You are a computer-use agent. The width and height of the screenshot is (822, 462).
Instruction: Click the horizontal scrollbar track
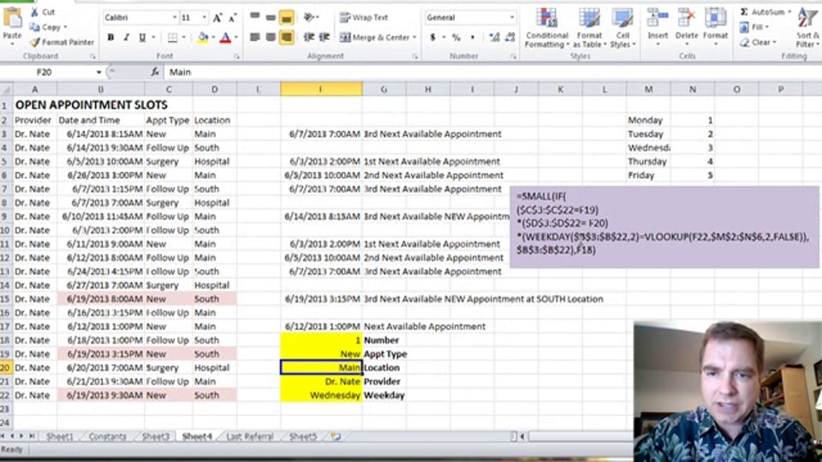[580, 436]
